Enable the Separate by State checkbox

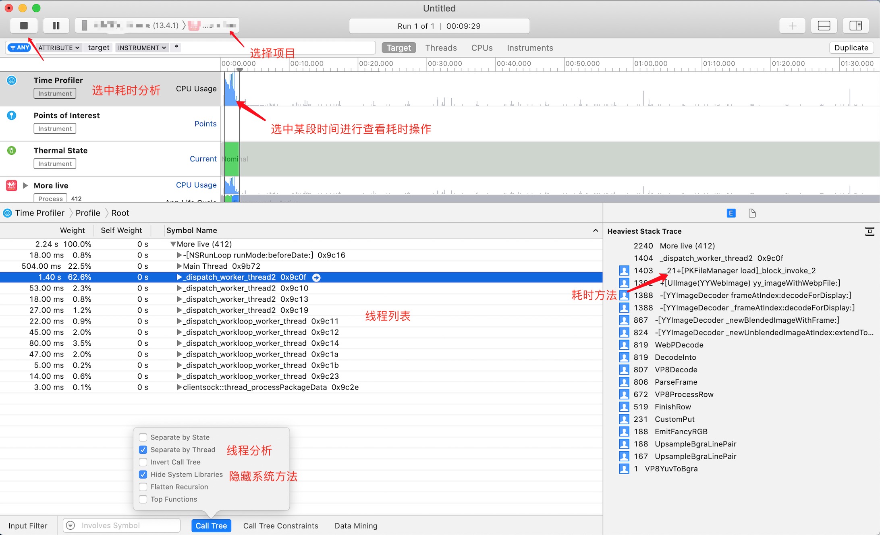pyautogui.click(x=143, y=437)
